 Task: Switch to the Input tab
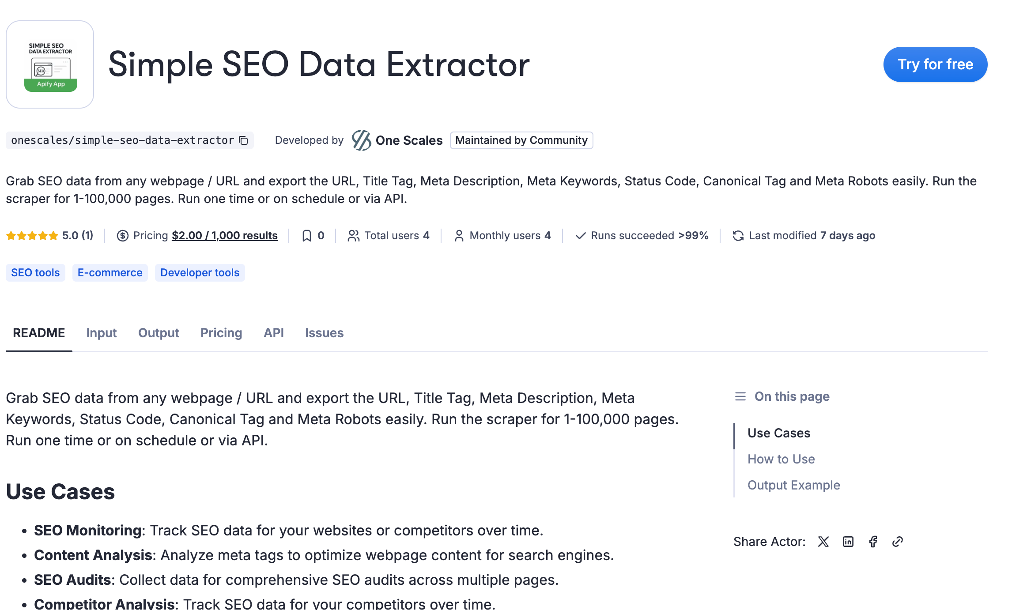(101, 333)
